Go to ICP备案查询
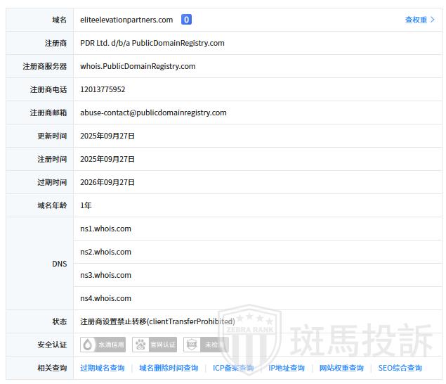This screenshot has width=446, height=384. tap(233, 368)
